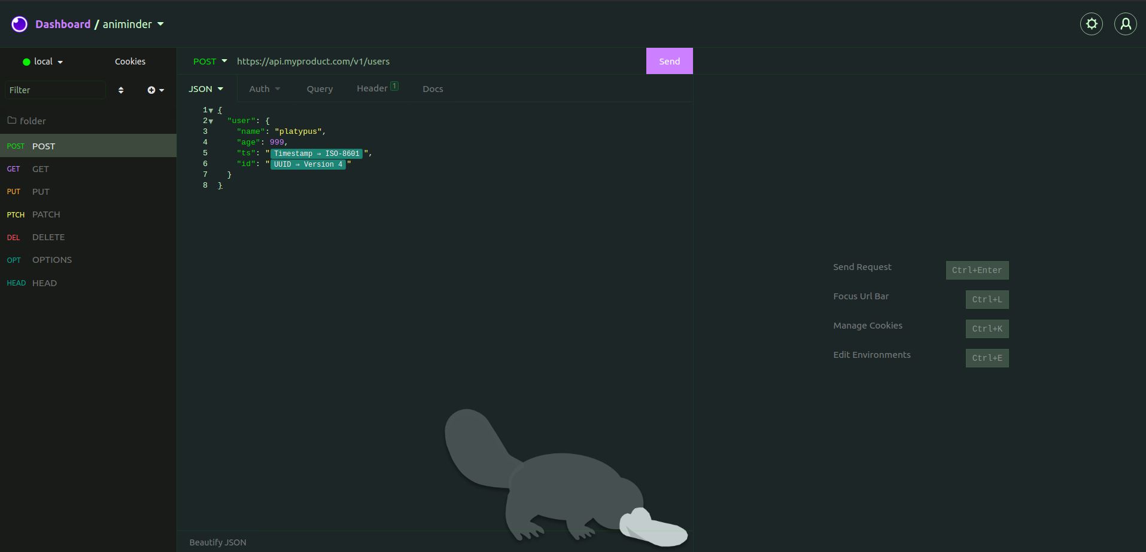
Task: Switch to the Docs tab
Action: click(x=433, y=89)
